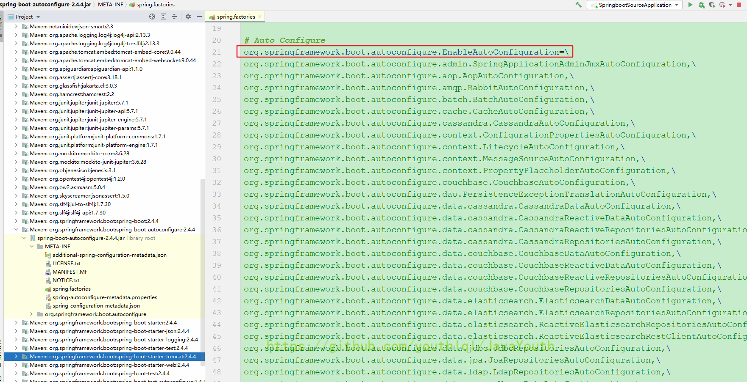
Task: Select MANIFEST.MF in the project tree
Action: tap(70, 272)
